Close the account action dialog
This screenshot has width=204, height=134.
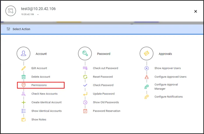[x=196, y=11]
